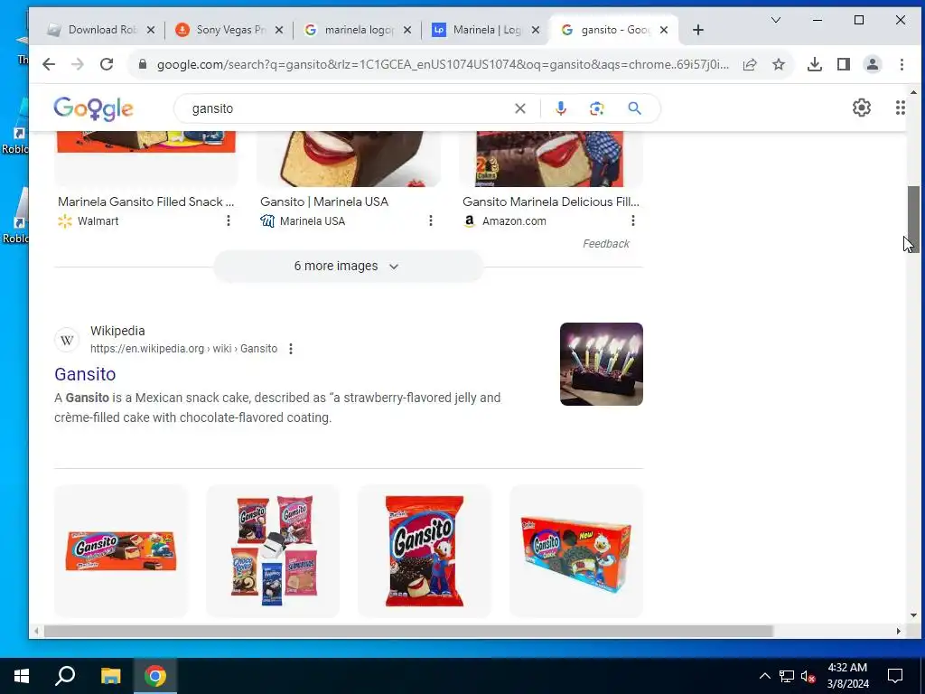Open options for Amazon.com image result
This screenshot has width=925, height=694.
click(633, 220)
